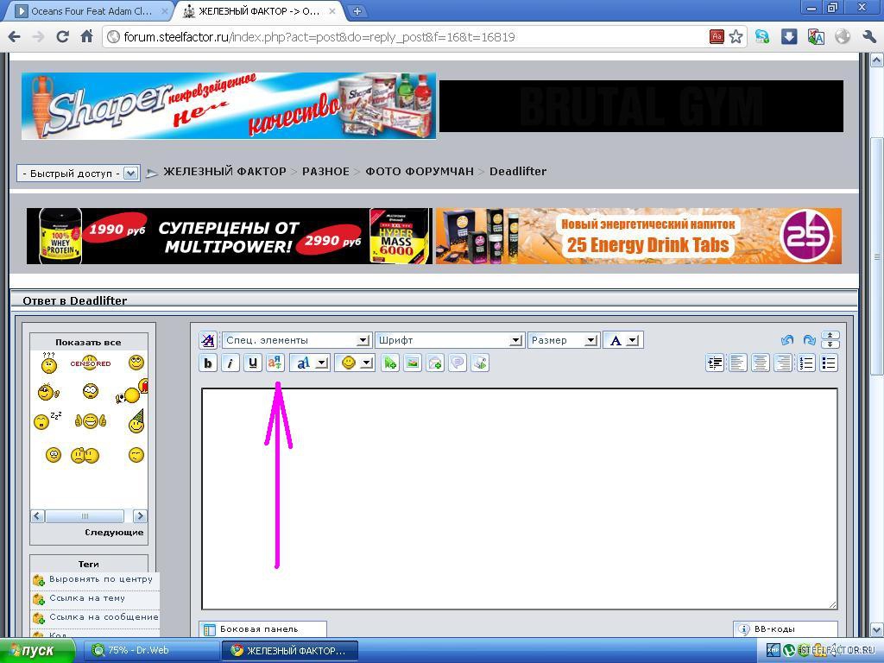Click the address bar URL field
884x663 pixels.
[406, 37]
